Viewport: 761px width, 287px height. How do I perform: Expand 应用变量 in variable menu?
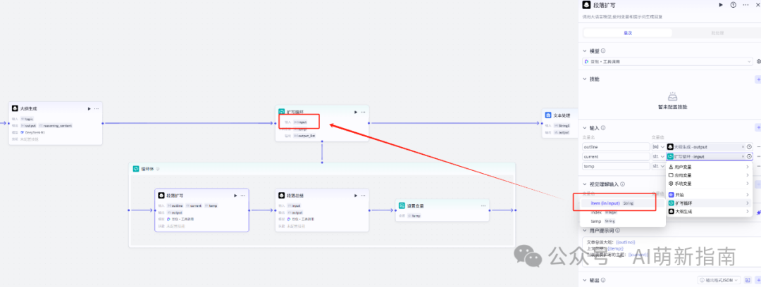[x=709, y=175]
